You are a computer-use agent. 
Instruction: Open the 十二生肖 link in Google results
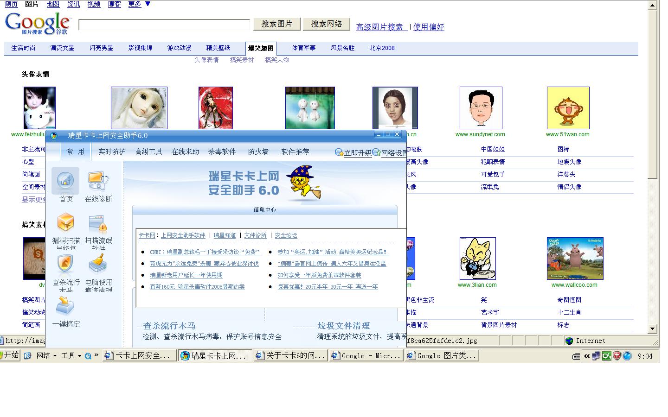click(570, 312)
